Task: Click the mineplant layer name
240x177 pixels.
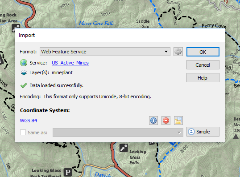Action: [62, 72]
